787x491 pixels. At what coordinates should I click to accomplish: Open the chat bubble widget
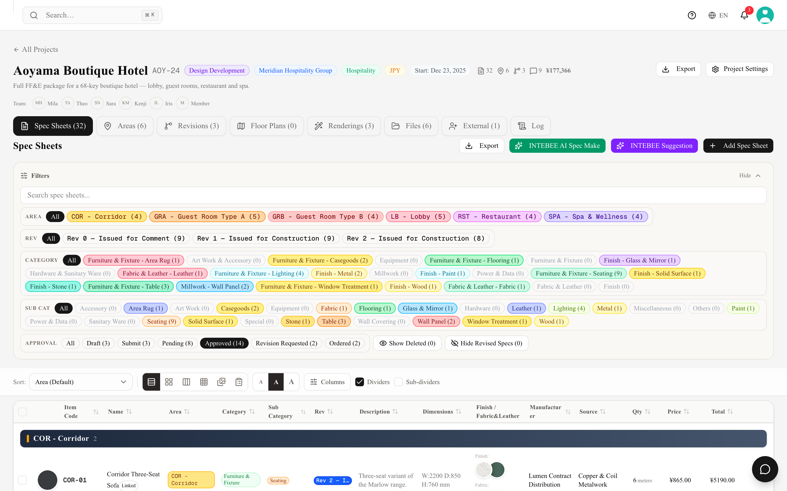click(x=765, y=469)
